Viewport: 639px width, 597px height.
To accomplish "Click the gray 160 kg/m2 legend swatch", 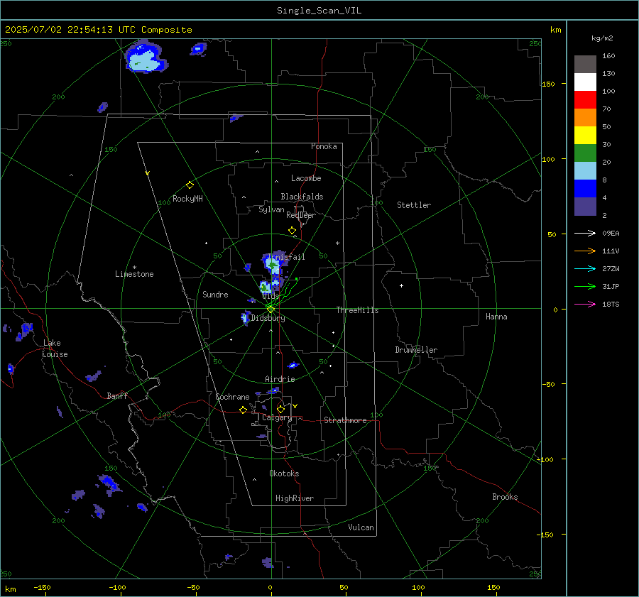I will [x=585, y=64].
